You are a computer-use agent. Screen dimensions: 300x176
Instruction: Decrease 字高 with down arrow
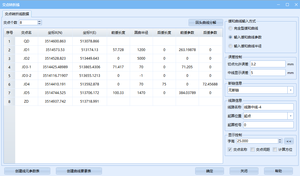coord(280,142)
